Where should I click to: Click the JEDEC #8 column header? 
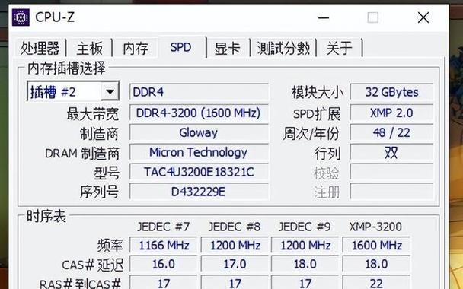[x=235, y=227]
